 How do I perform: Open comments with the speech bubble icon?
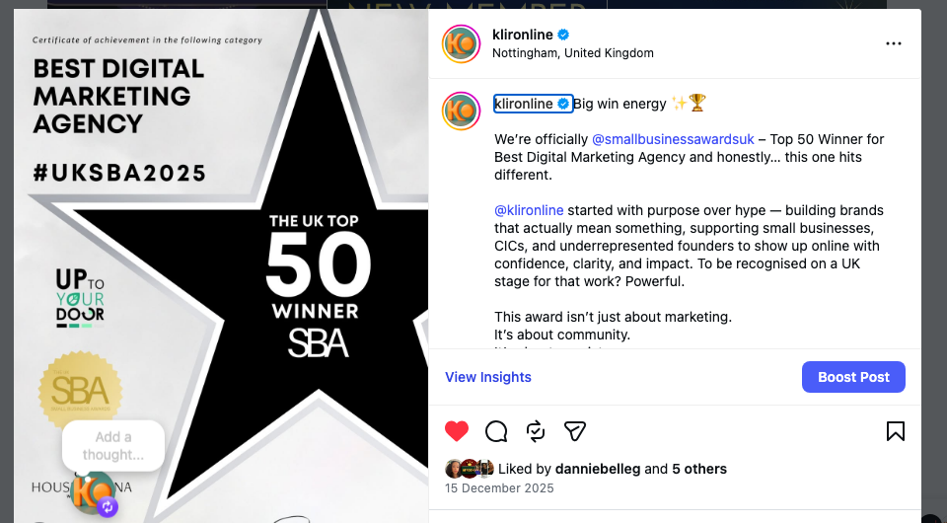496,431
